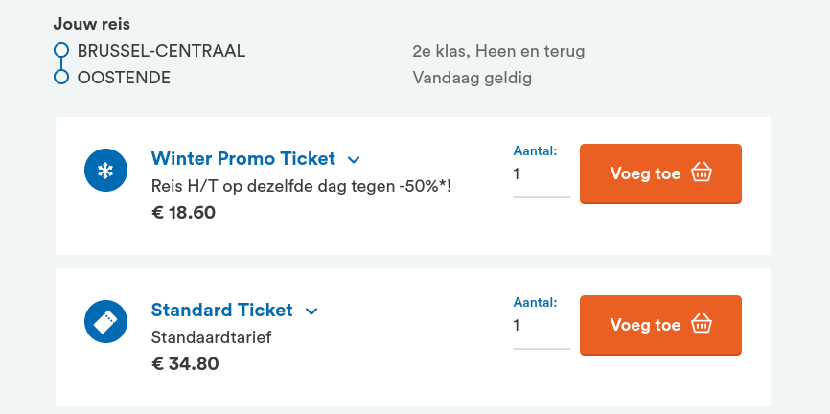This screenshot has width=830, height=414.
Task: Expand the Standard Ticket details chevron
Action: [x=311, y=311]
